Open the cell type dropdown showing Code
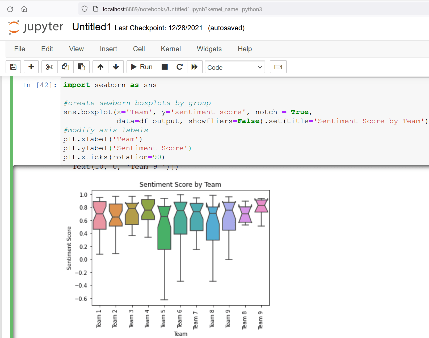429x338 pixels. pos(235,67)
